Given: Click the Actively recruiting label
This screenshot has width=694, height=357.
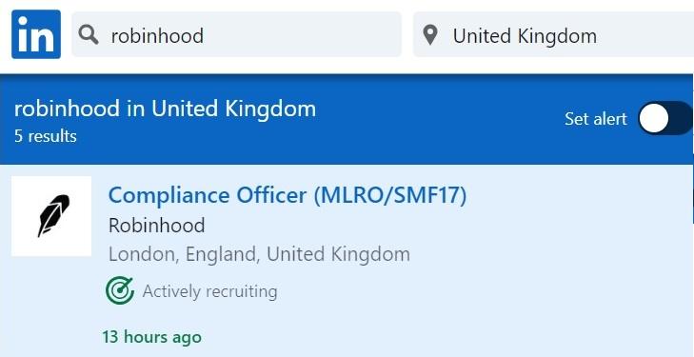Looking at the screenshot, I should [x=209, y=291].
